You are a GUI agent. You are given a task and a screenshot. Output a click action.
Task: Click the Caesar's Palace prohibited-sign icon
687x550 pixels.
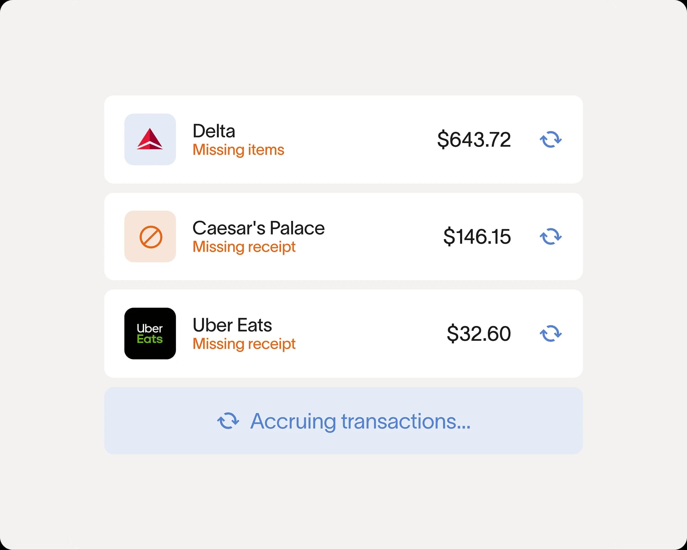tap(150, 237)
